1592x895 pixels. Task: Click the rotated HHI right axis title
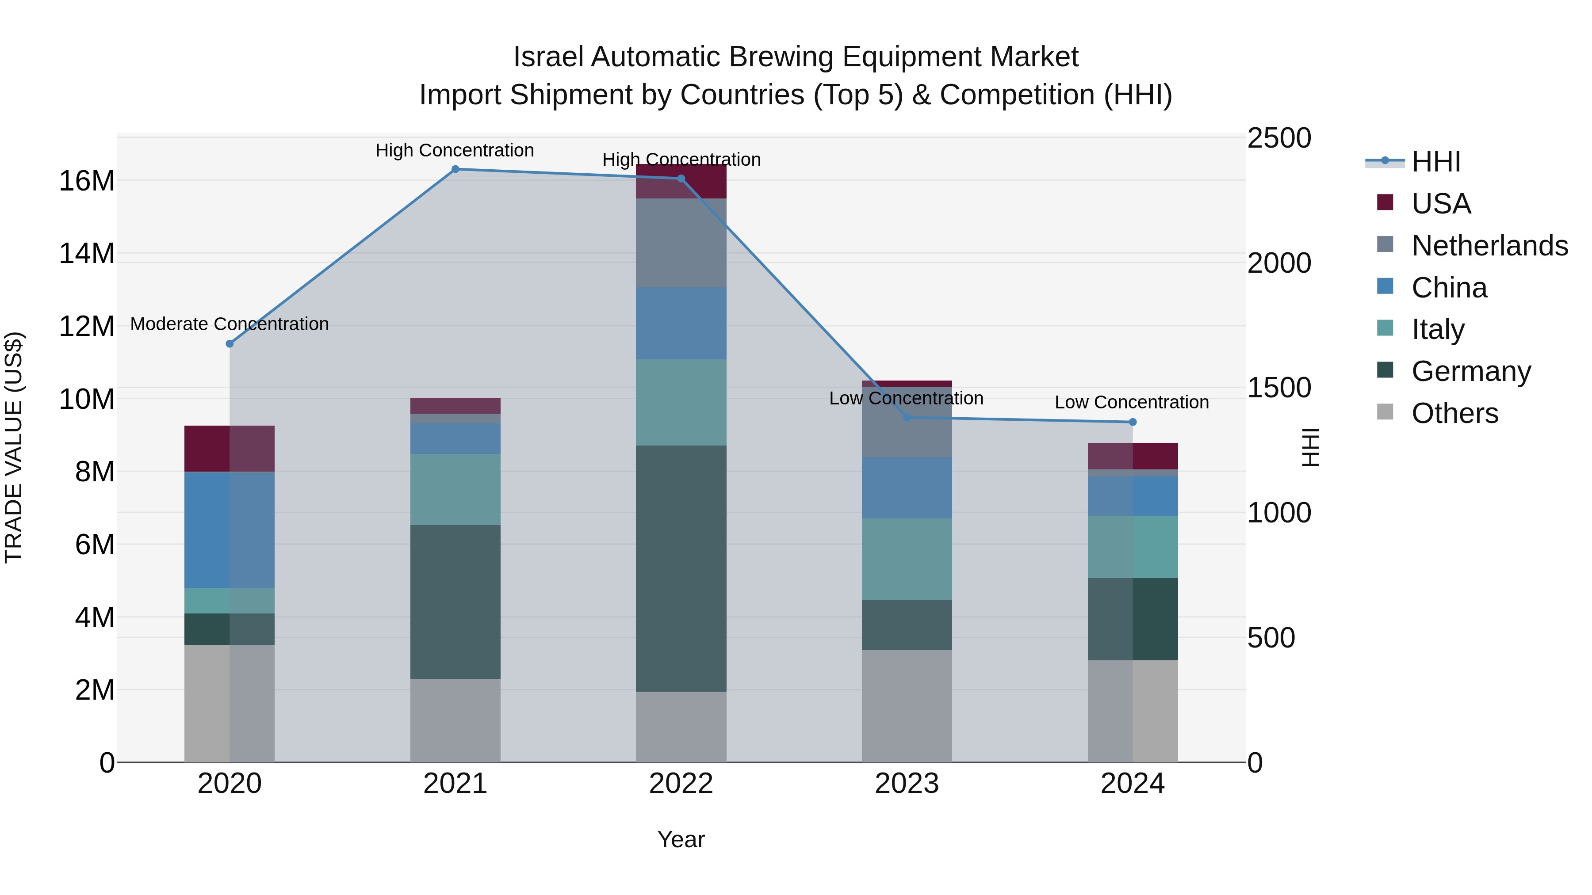(x=1312, y=447)
